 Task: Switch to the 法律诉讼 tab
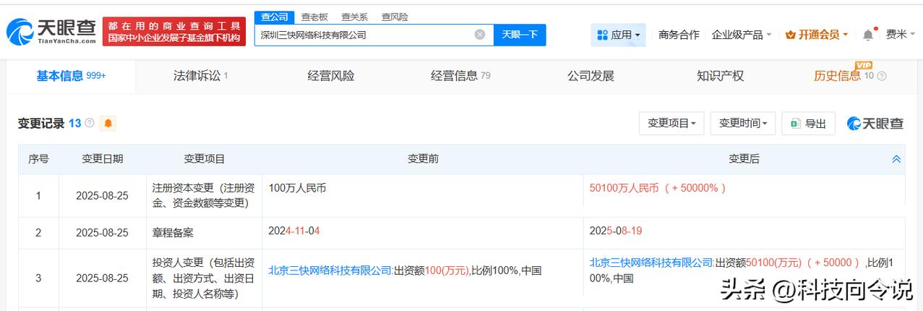coord(201,76)
